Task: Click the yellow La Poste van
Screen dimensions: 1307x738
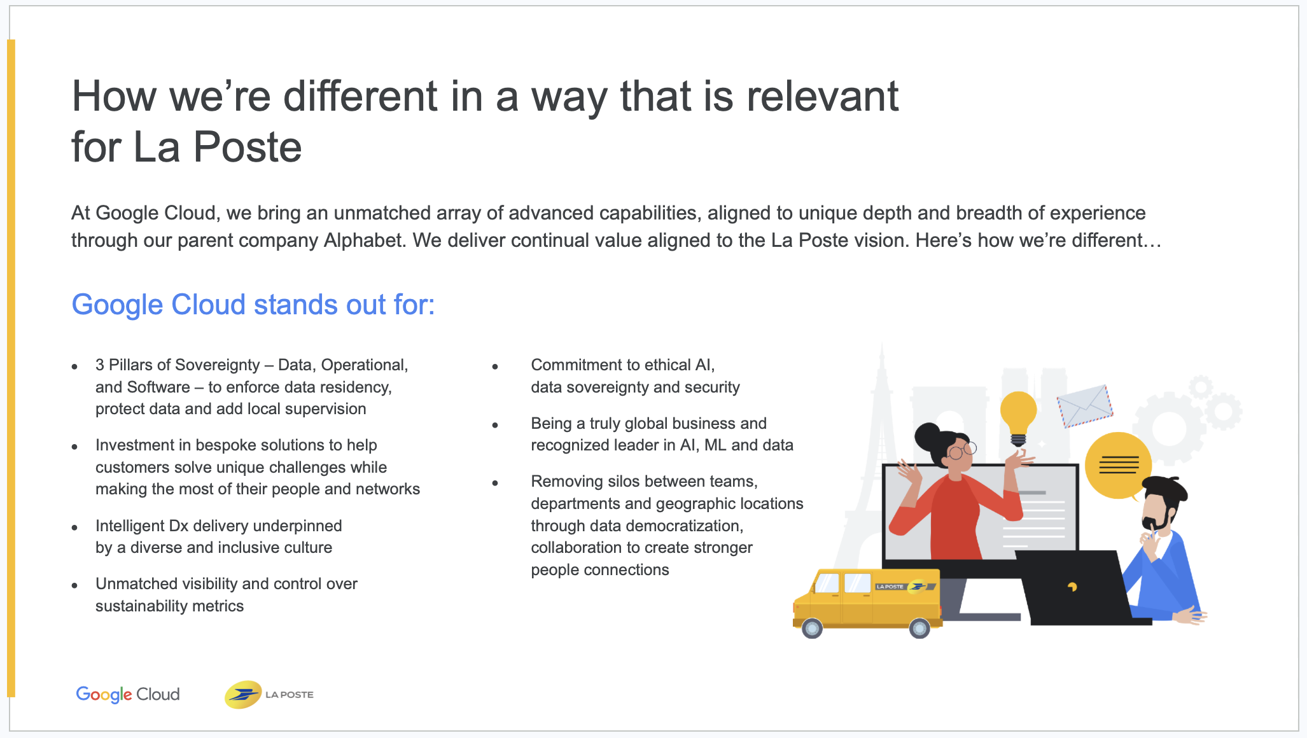Action: tap(867, 603)
